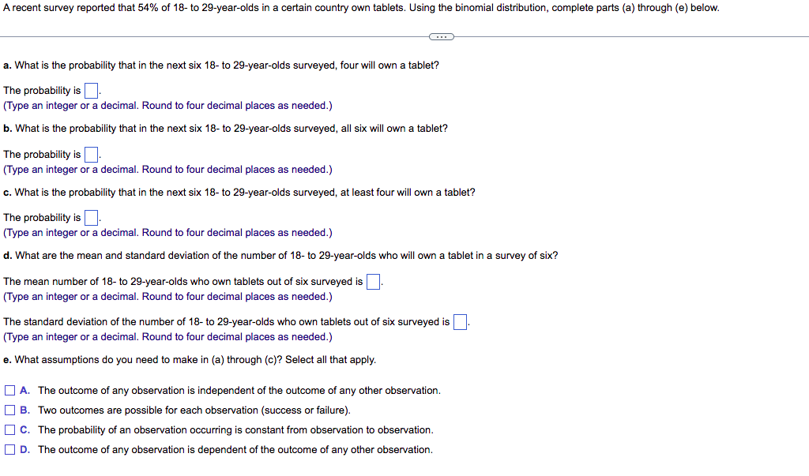The height and width of the screenshot is (476, 809).
Task: Select the part d question text
Action: [280, 253]
